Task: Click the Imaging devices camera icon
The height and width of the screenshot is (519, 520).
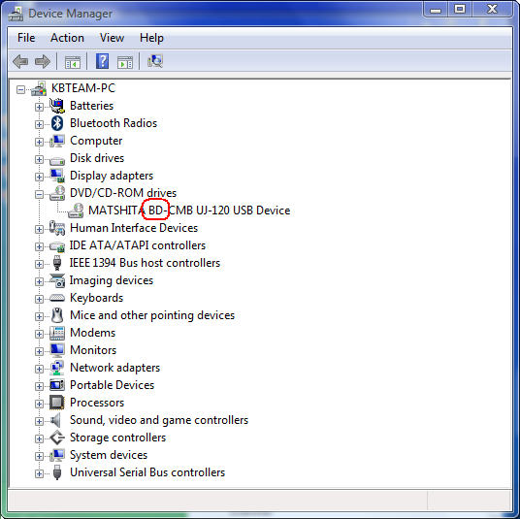Action: 57,280
